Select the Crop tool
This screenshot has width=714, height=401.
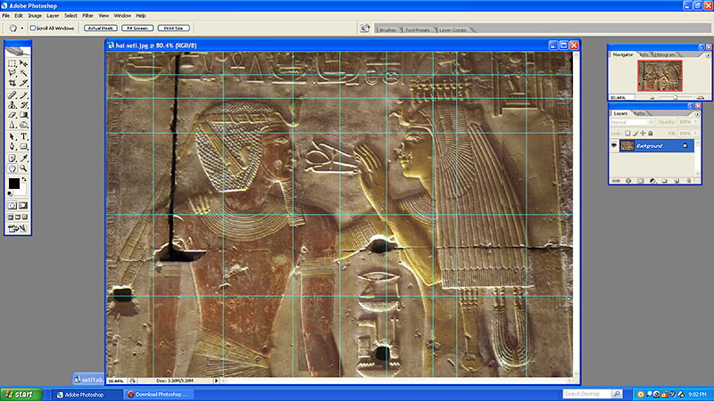(x=12, y=83)
